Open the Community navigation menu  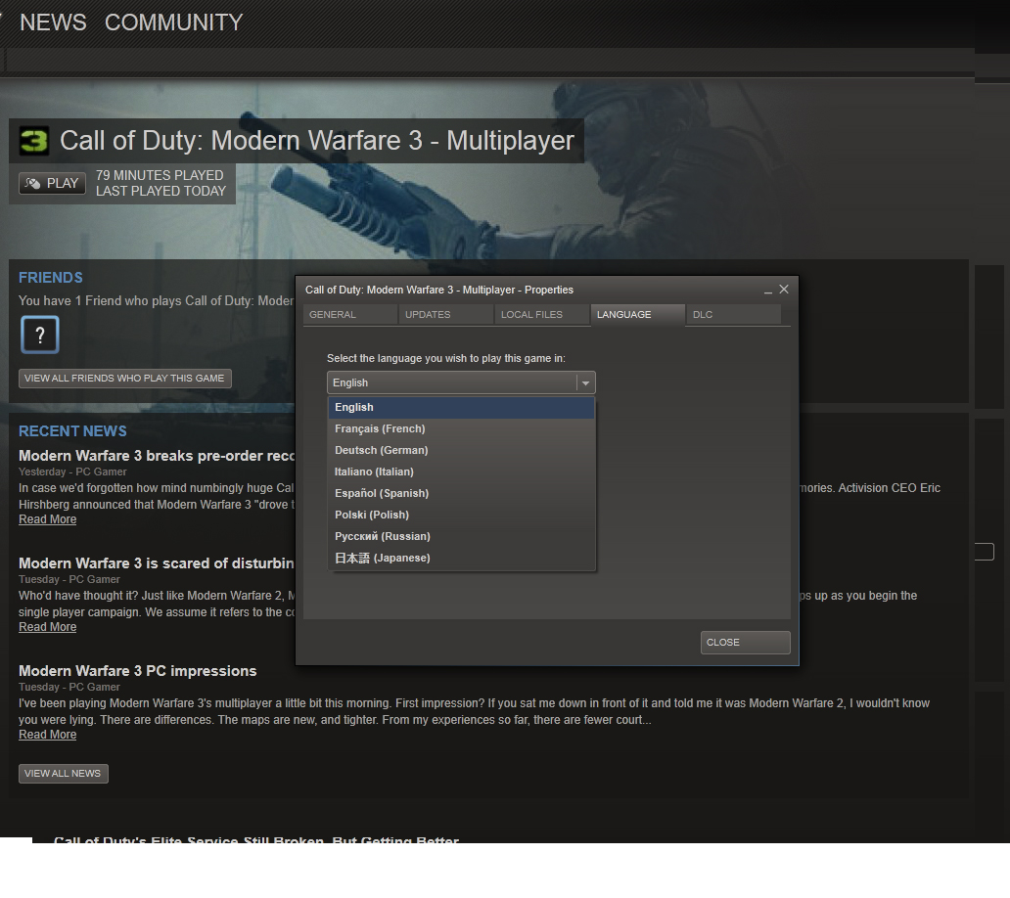(x=173, y=22)
